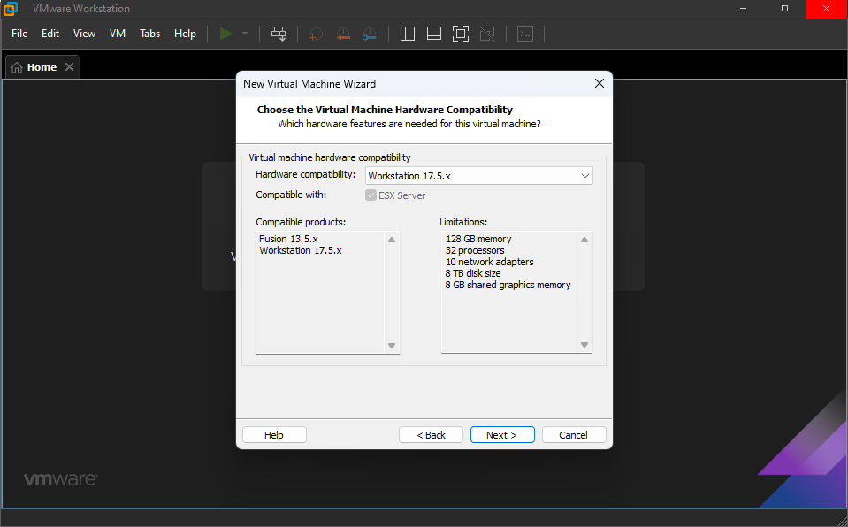The height and width of the screenshot is (527, 848).
Task: Click '8 GB shared graphics memory' entry
Action: point(508,285)
